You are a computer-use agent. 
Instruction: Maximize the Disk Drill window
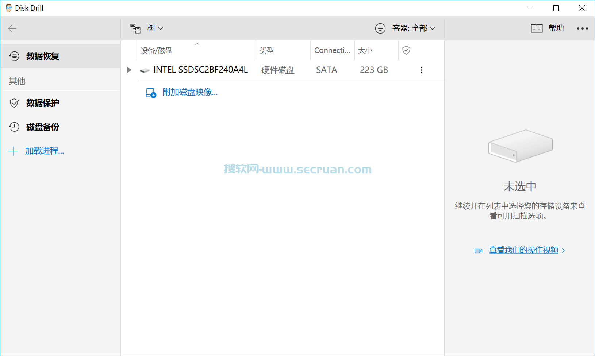(556, 8)
